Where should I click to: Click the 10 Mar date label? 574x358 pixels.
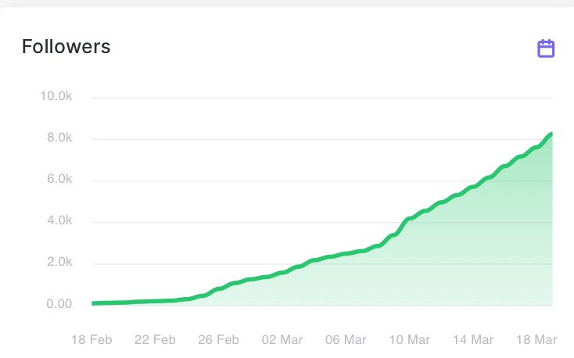[x=409, y=340]
